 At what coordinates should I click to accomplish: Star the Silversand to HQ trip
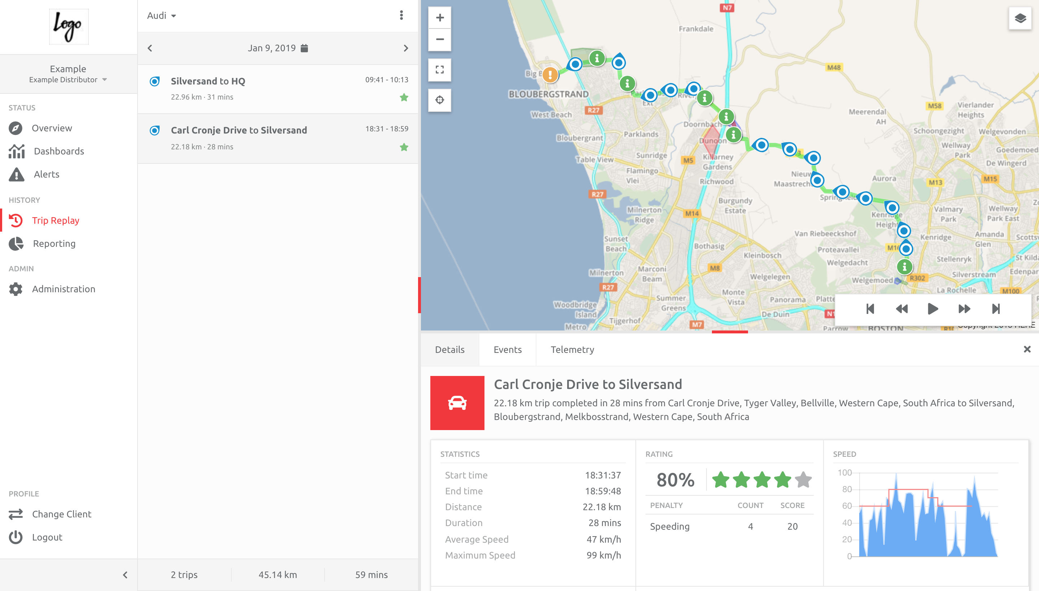404,97
